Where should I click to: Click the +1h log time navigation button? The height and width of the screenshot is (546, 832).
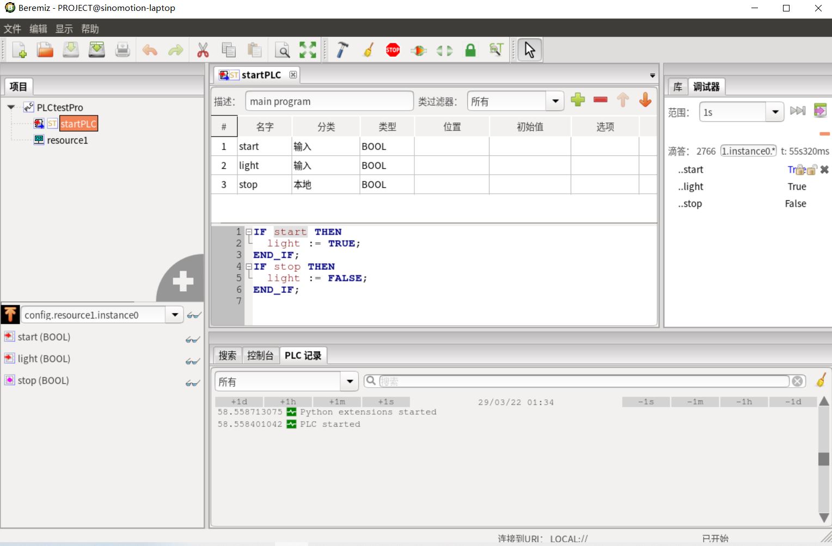click(x=288, y=402)
